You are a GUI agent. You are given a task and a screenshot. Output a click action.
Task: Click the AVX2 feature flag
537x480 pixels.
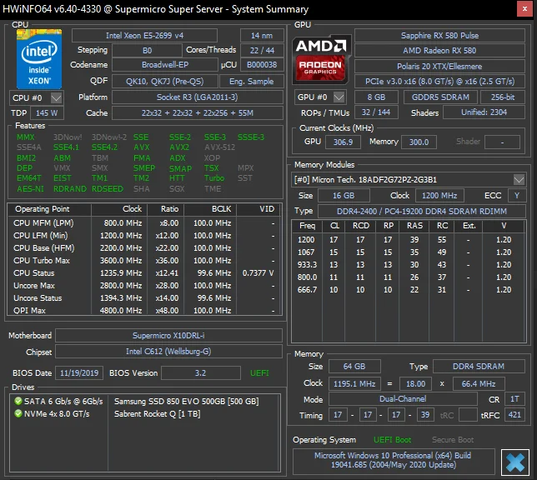click(x=179, y=147)
